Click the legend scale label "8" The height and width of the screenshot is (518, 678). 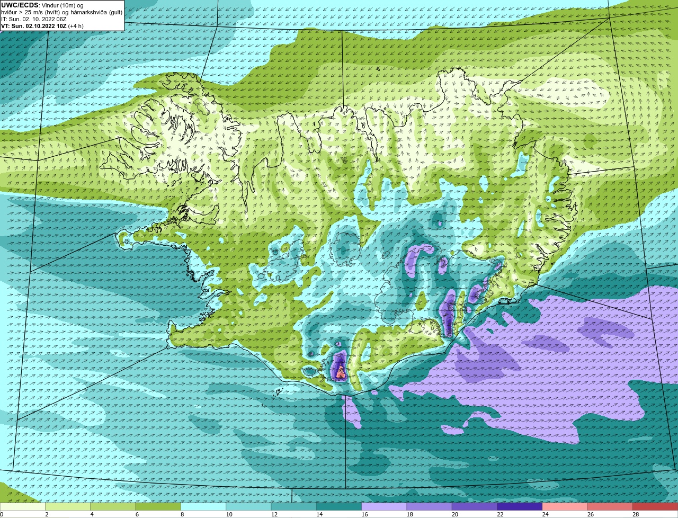coord(182,514)
